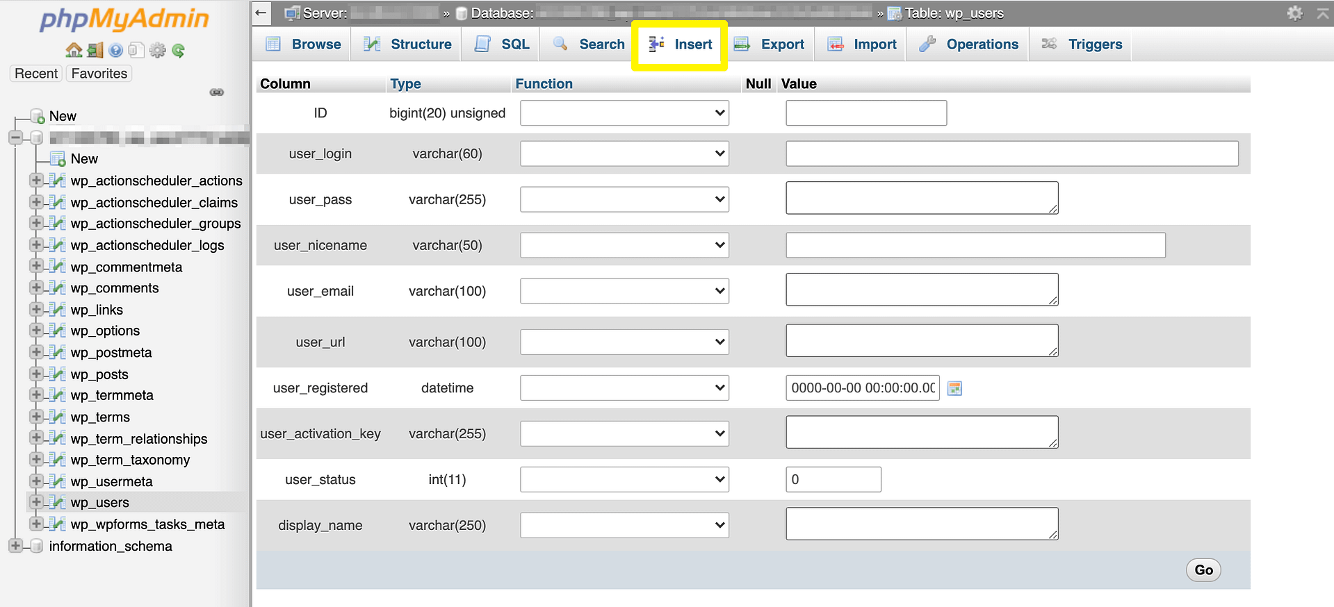Open the Function dropdown for user_login
The image size is (1334, 607).
624,153
